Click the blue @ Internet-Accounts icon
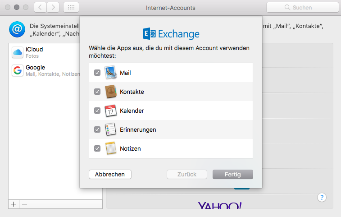Image resolution: width=341 pixels, height=217 pixels. click(x=17, y=29)
